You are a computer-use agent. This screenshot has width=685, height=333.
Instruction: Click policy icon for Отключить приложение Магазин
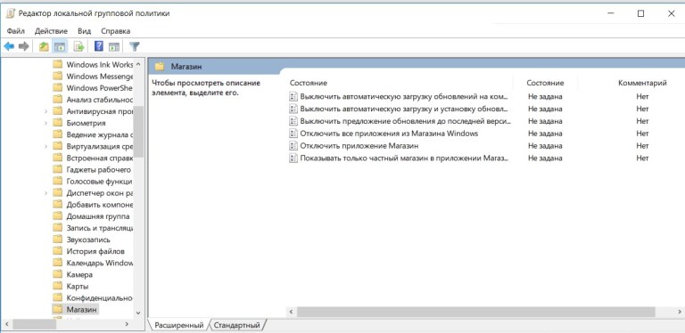pyautogui.click(x=293, y=146)
